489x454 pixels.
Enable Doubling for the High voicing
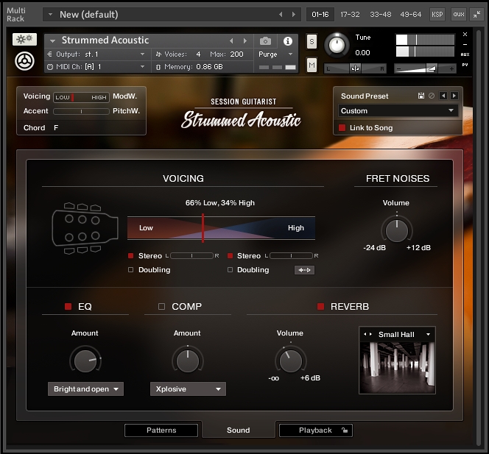231,270
